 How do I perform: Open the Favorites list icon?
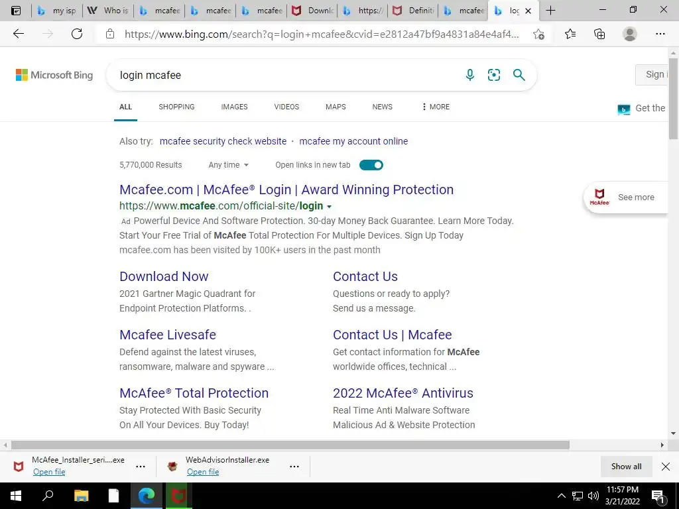point(570,34)
